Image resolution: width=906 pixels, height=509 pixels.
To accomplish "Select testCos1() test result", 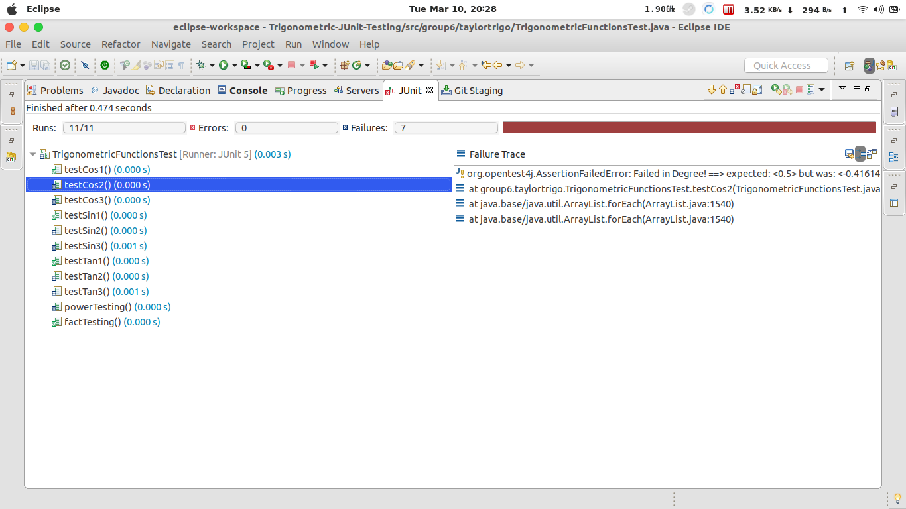I will (x=101, y=170).
